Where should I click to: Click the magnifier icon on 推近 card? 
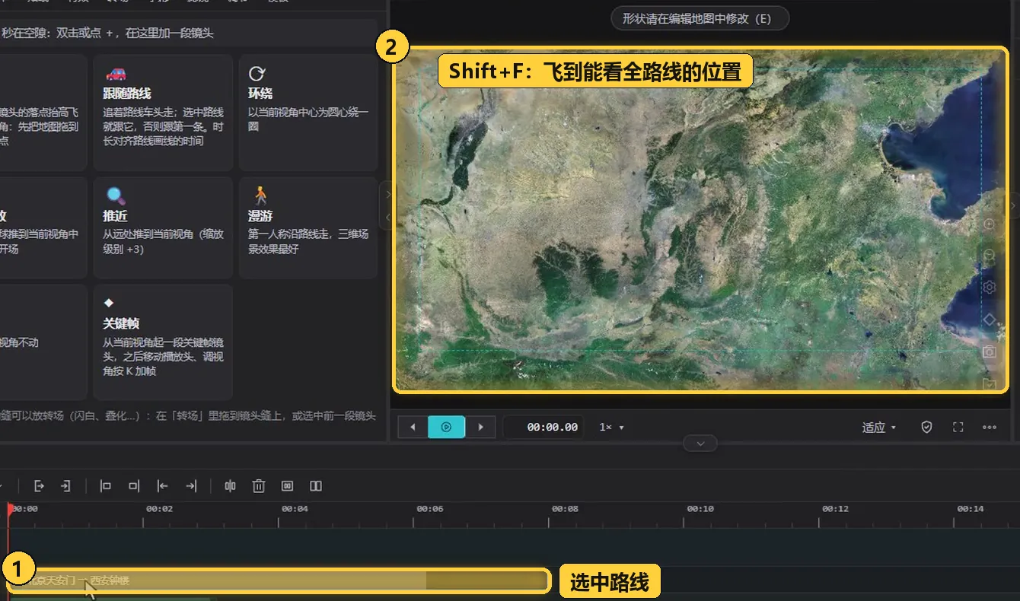[115, 196]
